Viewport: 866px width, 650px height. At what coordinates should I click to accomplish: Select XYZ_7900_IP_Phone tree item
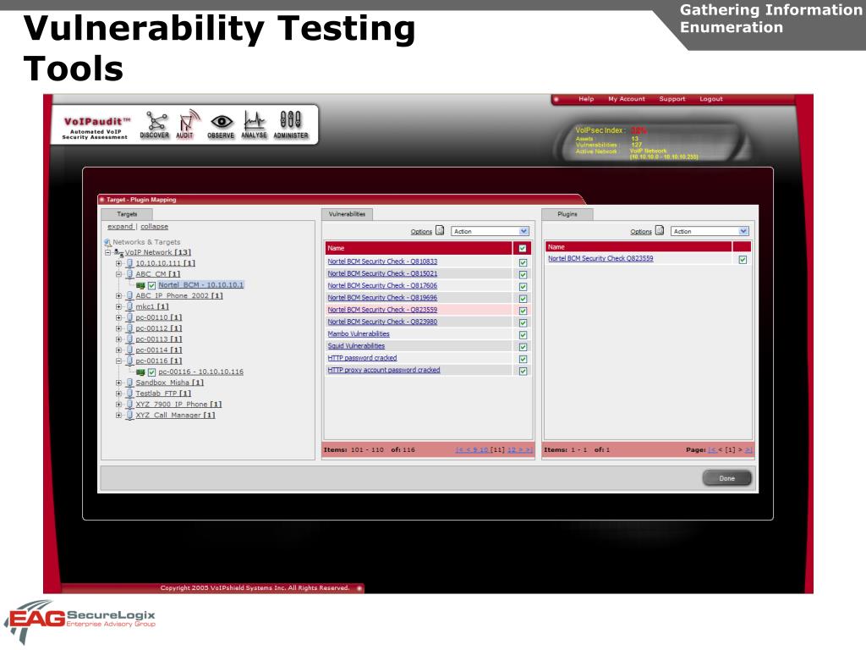pos(178,405)
